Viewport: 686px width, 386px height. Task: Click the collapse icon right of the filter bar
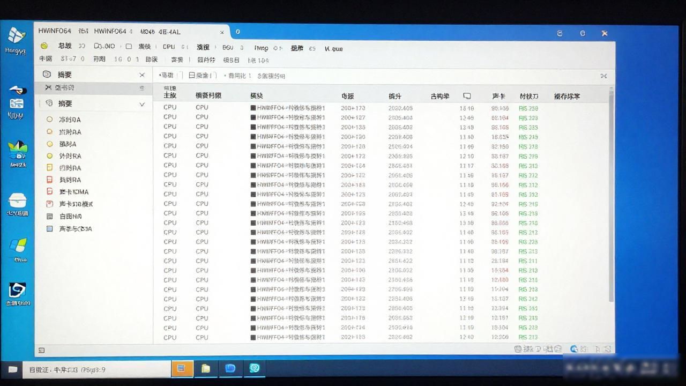[603, 76]
